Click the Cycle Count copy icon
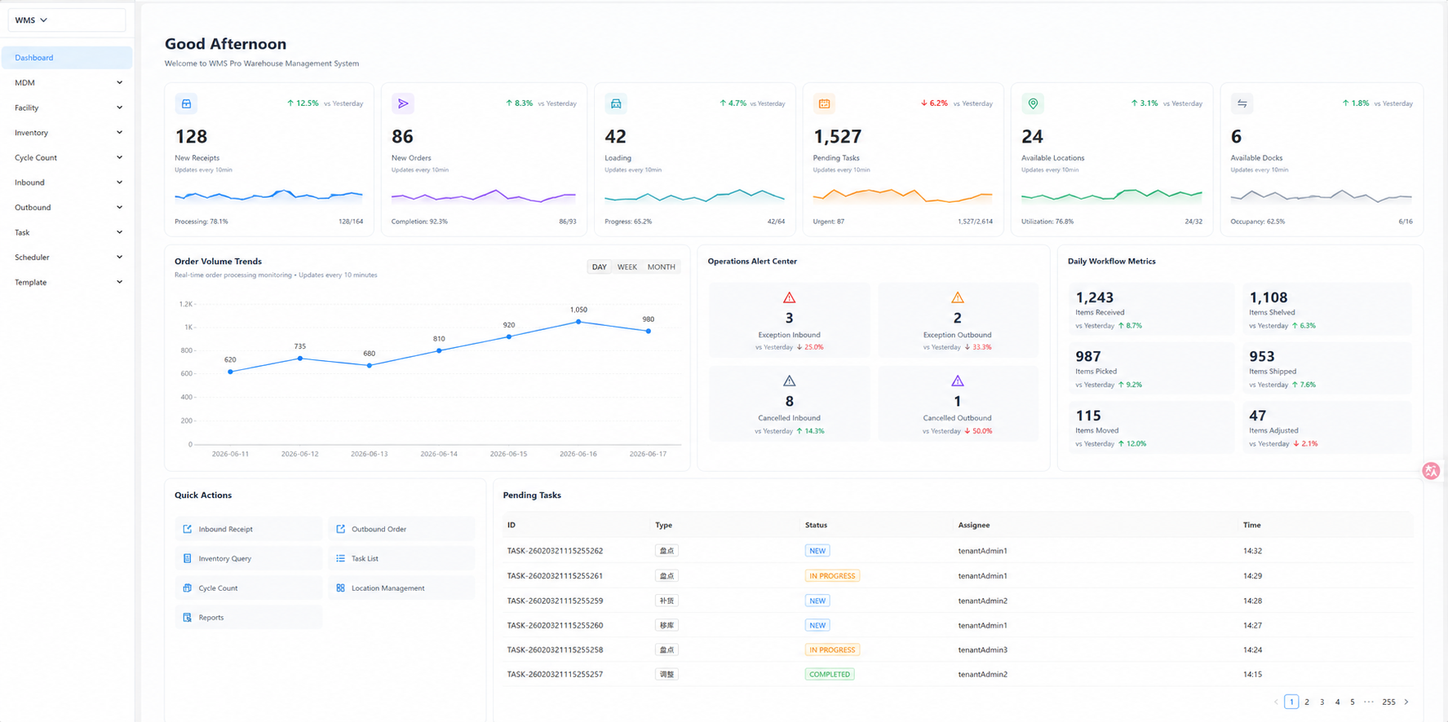This screenshot has height=722, width=1448. (187, 588)
